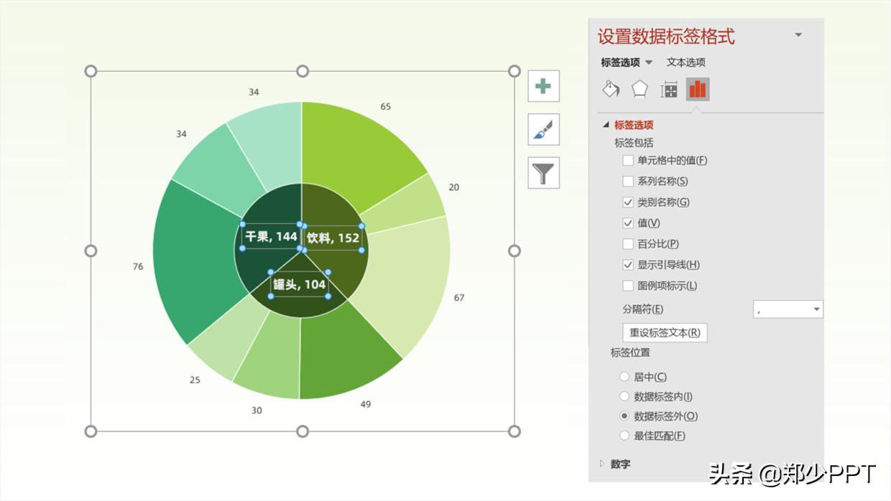Viewport: 891px width, 501px height.
Task: Click the Chart Elements plus icon
Action: tap(543, 85)
